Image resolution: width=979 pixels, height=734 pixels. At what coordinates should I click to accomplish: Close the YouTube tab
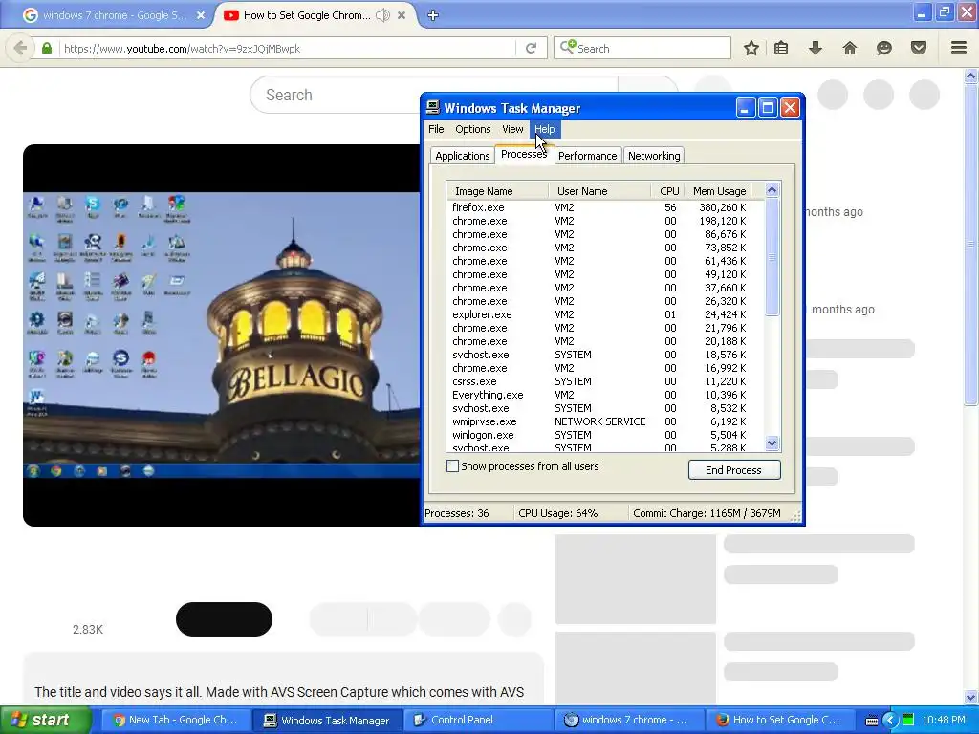coord(402,15)
